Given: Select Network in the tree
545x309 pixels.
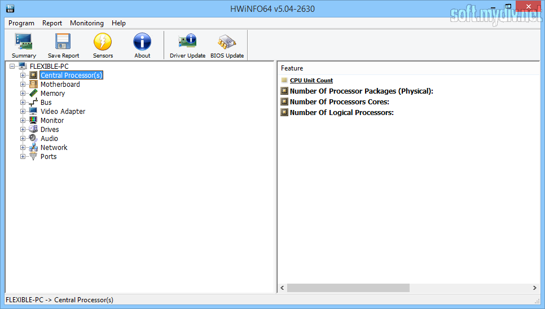Looking at the screenshot, I should tap(54, 147).
